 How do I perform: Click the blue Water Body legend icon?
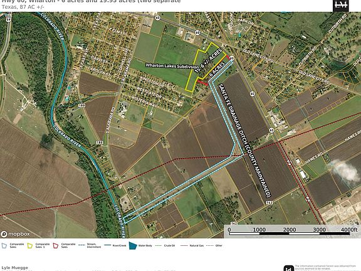tap(133, 246)
